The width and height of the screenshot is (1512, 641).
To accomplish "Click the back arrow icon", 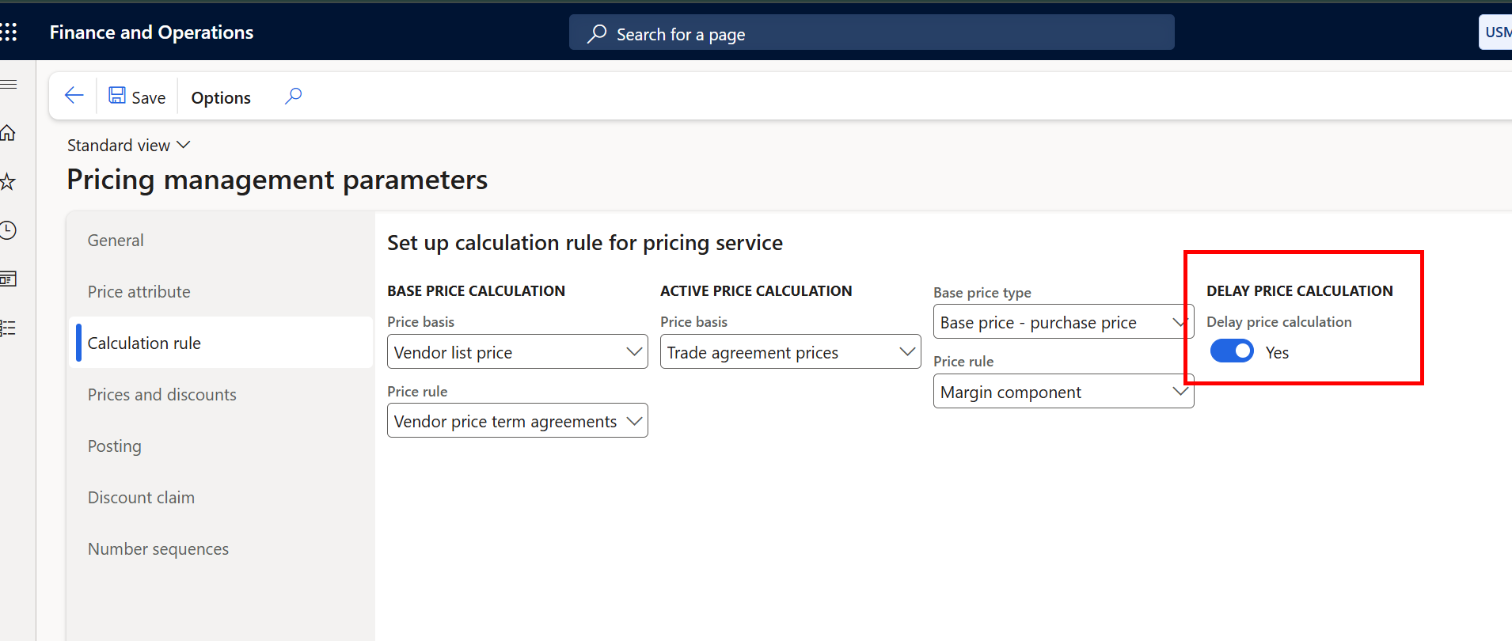I will [74, 96].
